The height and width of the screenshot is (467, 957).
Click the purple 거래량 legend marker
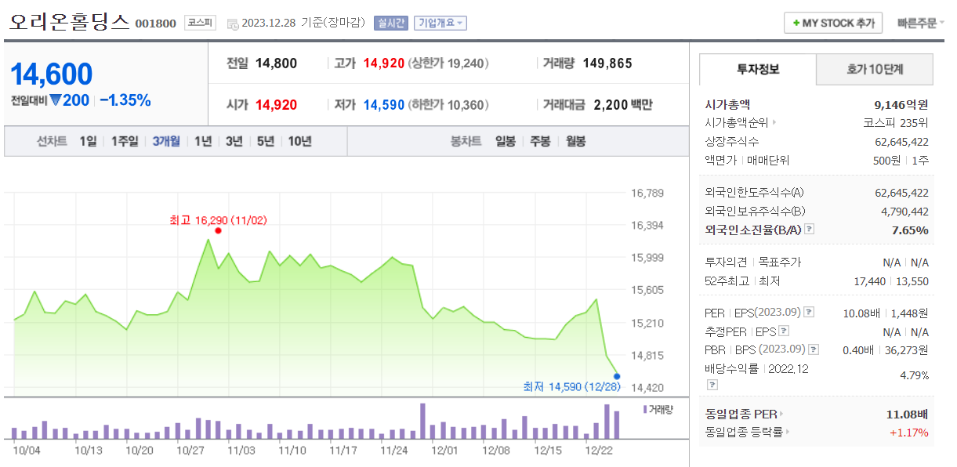click(x=645, y=409)
